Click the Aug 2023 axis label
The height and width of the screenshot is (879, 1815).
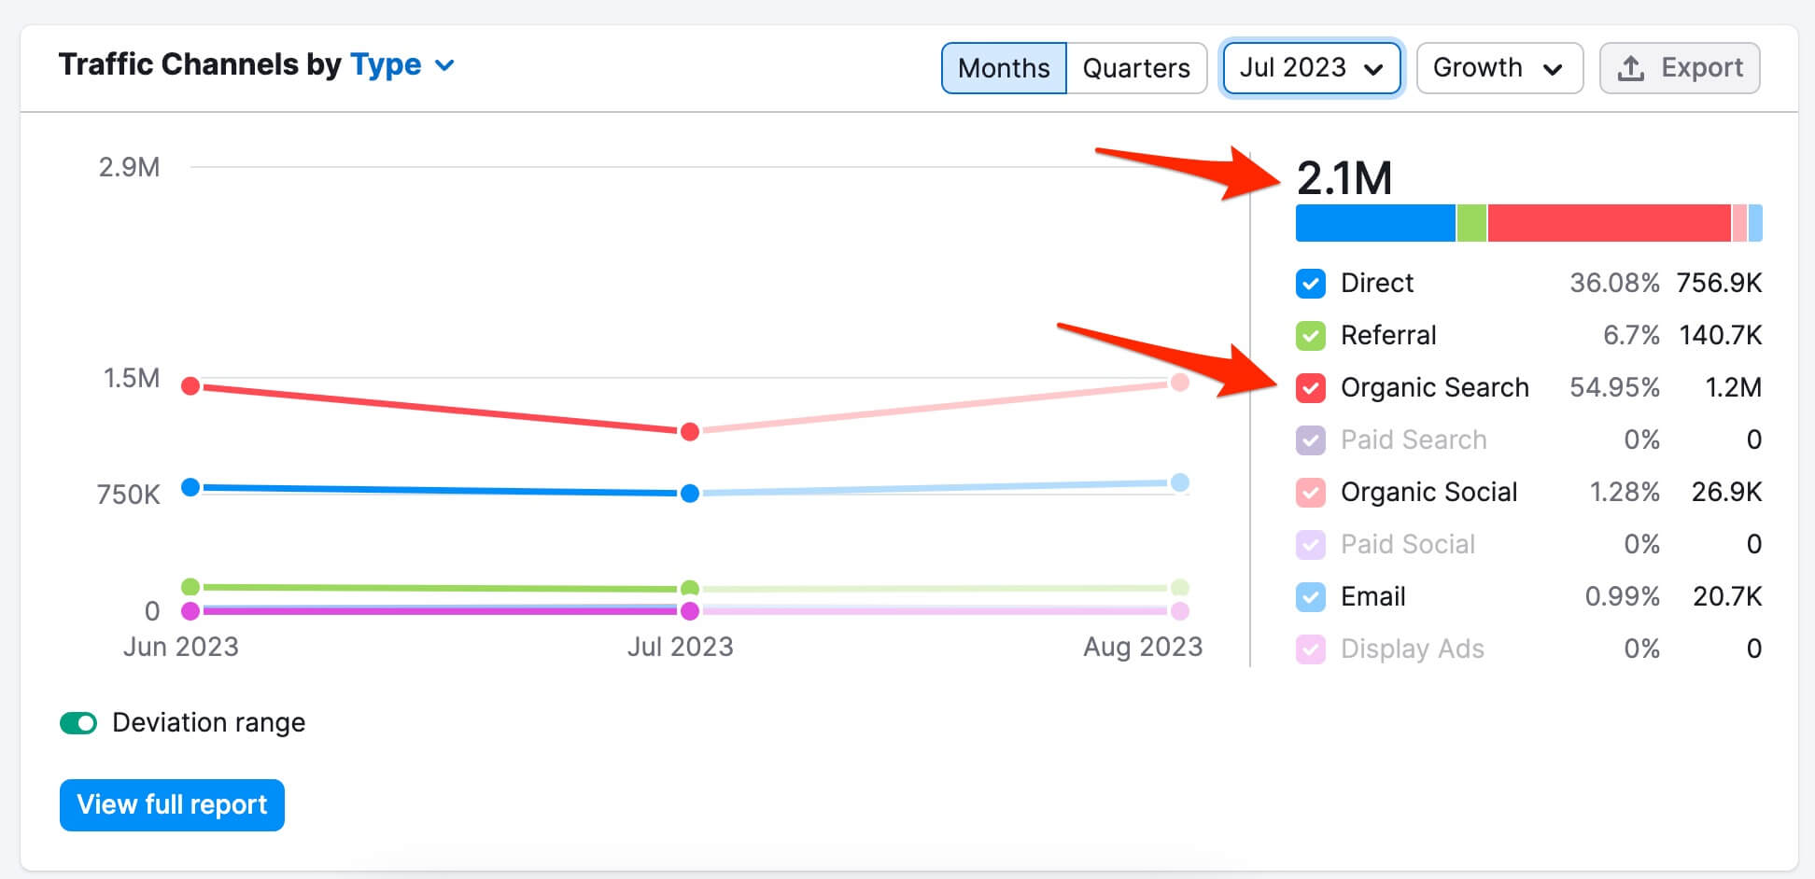1143,648
